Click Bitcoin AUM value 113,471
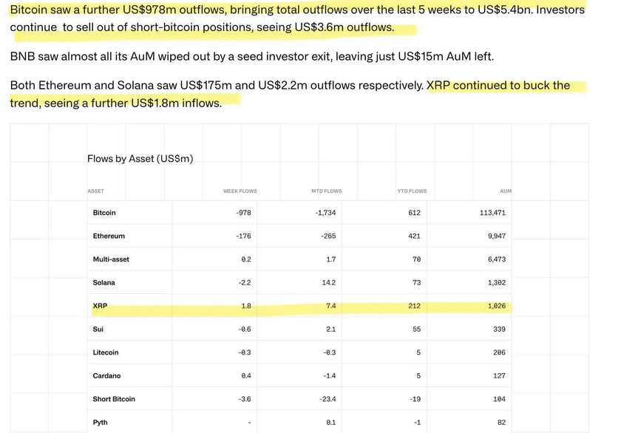 492,213
